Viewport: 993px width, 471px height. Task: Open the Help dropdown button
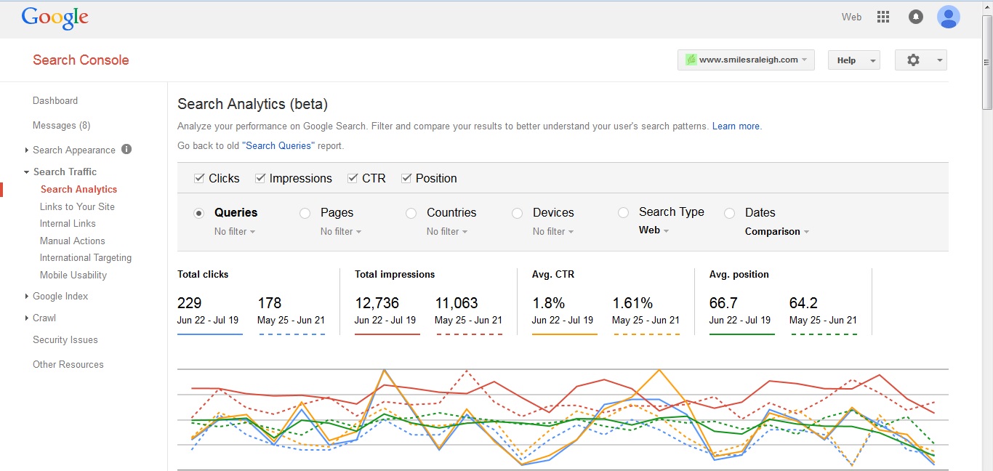[x=853, y=60]
